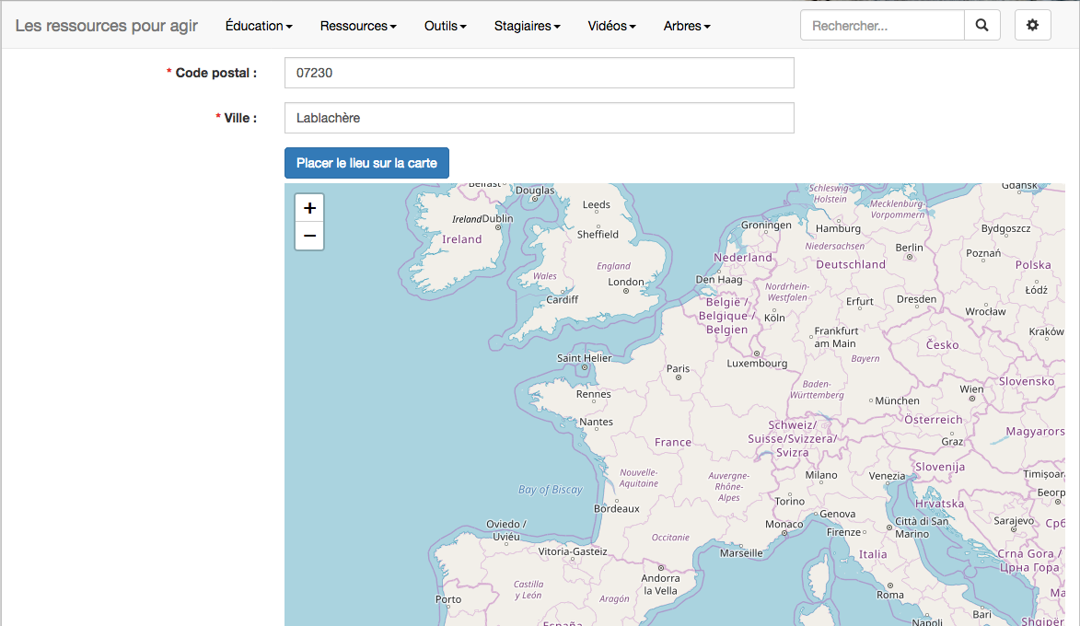Click the Occitanie region label
The image size is (1080, 626).
pos(670,537)
